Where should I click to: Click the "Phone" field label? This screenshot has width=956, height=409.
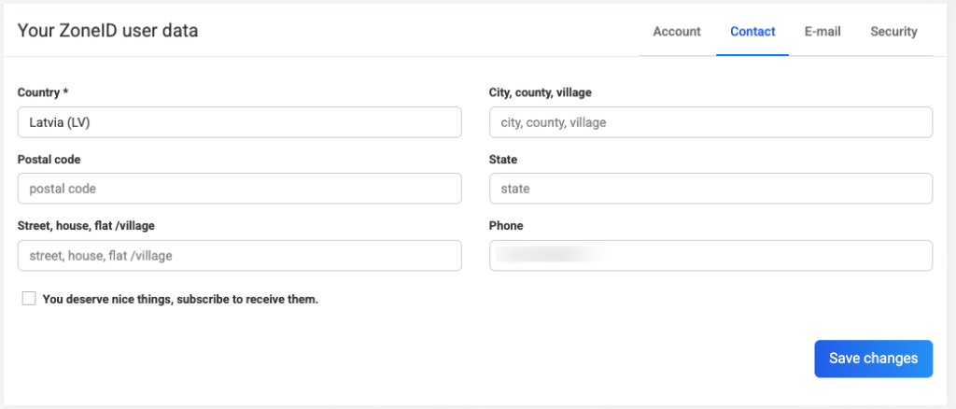point(506,226)
